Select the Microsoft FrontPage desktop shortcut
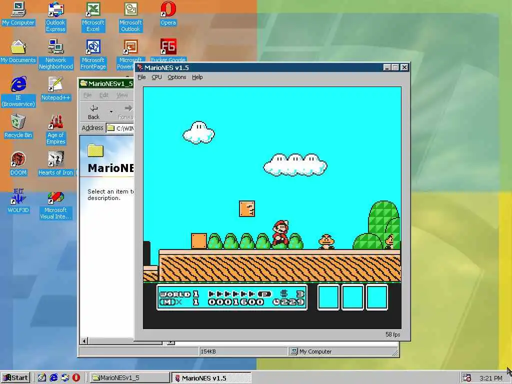 click(93, 54)
